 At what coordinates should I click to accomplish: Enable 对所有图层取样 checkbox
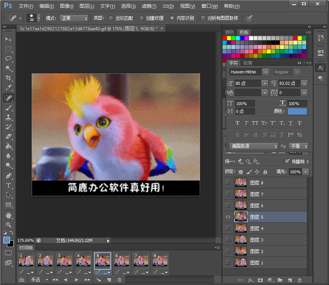tap(203, 18)
